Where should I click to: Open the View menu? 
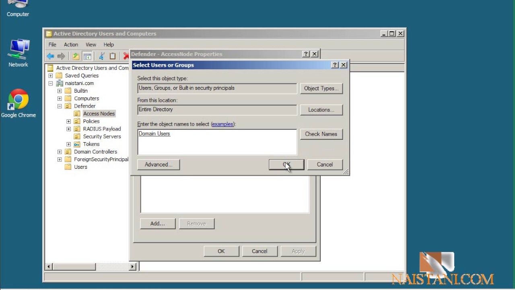pyautogui.click(x=91, y=45)
